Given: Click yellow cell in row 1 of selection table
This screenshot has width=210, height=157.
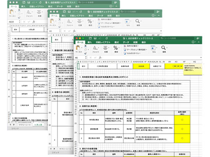Looking at the screenshot, I should click(182, 120).
